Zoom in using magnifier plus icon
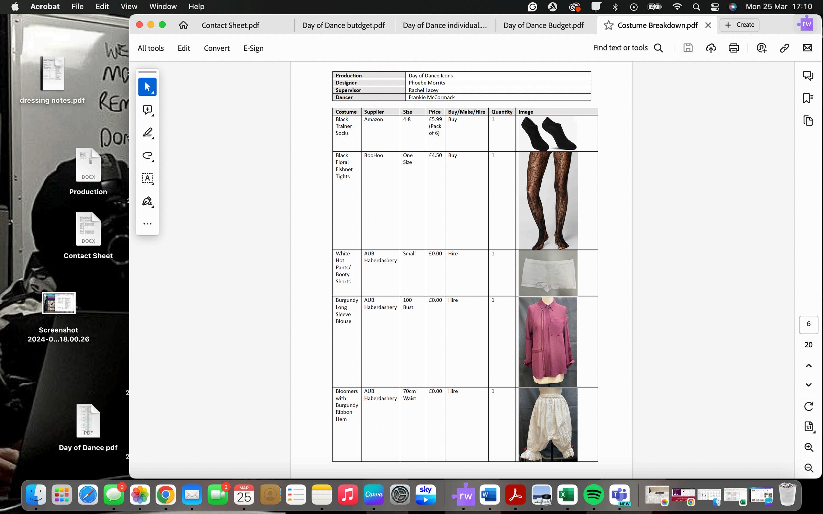Viewport: 823px width, 514px height. [808, 447]
